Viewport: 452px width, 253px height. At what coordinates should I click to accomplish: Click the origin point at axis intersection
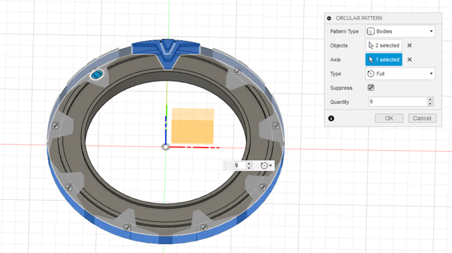(x=165, y=147)
